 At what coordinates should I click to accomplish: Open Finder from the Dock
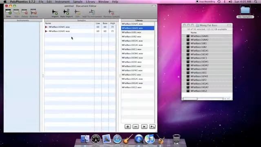click(x=85, y=139)
